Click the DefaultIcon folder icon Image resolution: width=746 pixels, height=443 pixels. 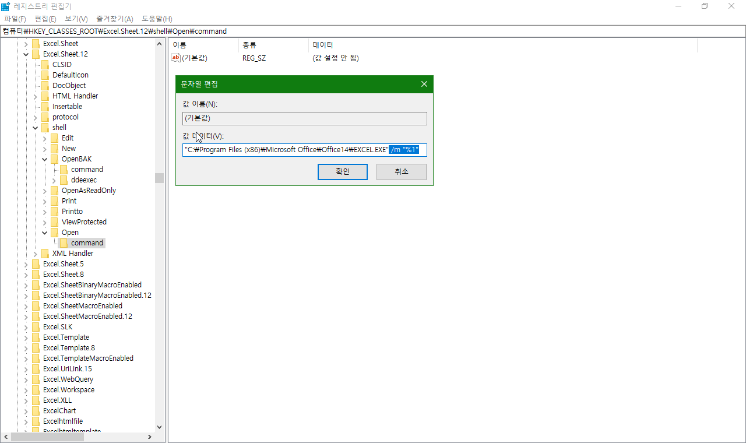tap(45, 75)
